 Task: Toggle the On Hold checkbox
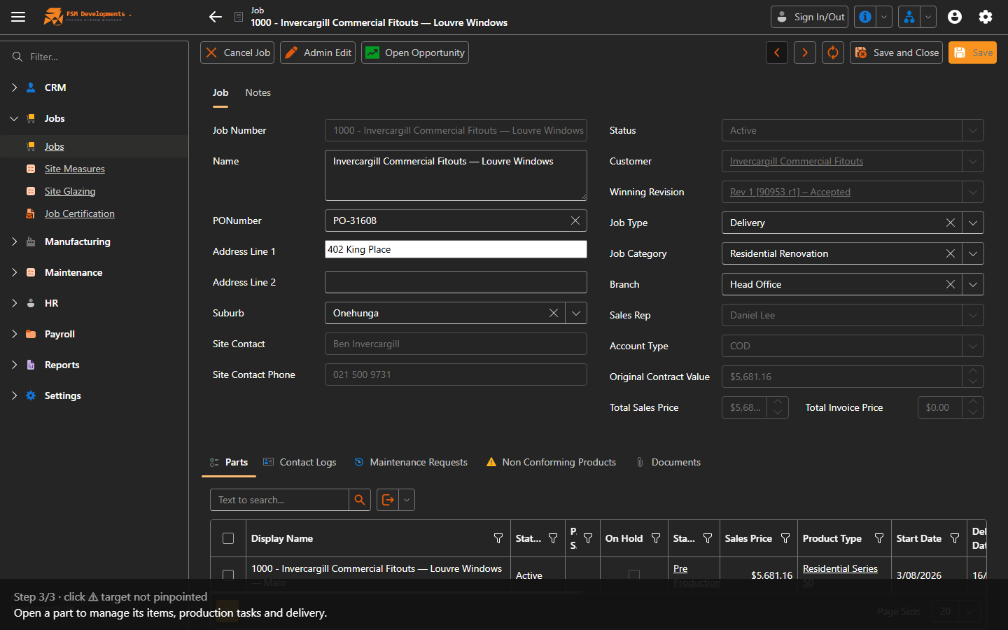(x=634, y=575)
